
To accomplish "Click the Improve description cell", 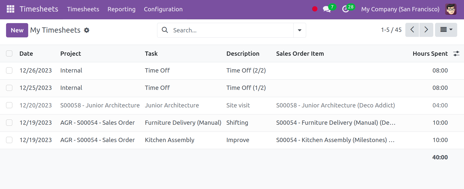I will [238, 140].
